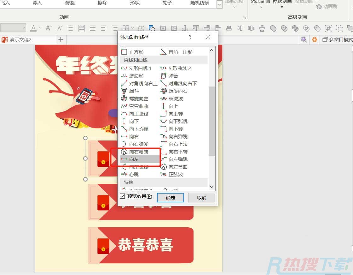This screenshot has height=275, width=353.
Task: Choose the 心跳 motion path
Action: tap(133, 174)
